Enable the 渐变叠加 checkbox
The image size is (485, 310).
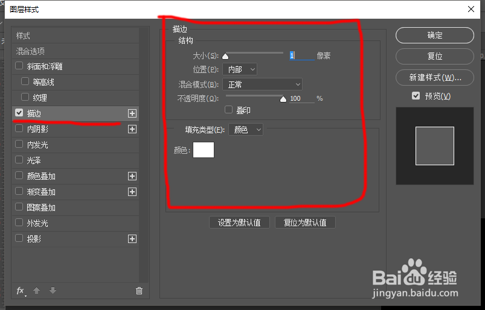click(19, 191)
